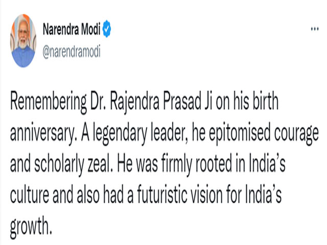The image size is (327, 245).
Task: Click the word "anniversary." in the tweet
Action: (x=43, y=134)
